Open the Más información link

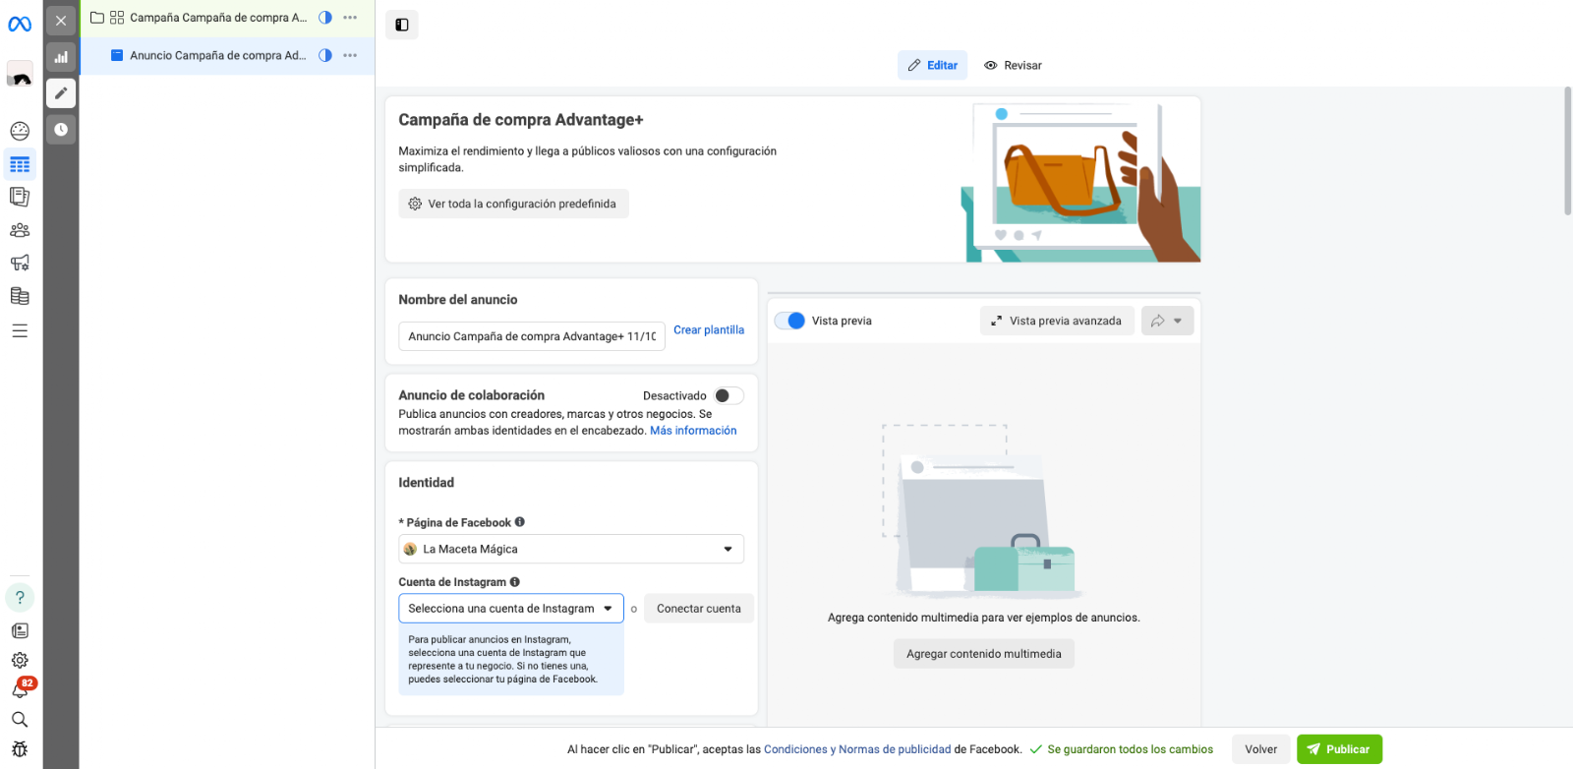(693, 431)
